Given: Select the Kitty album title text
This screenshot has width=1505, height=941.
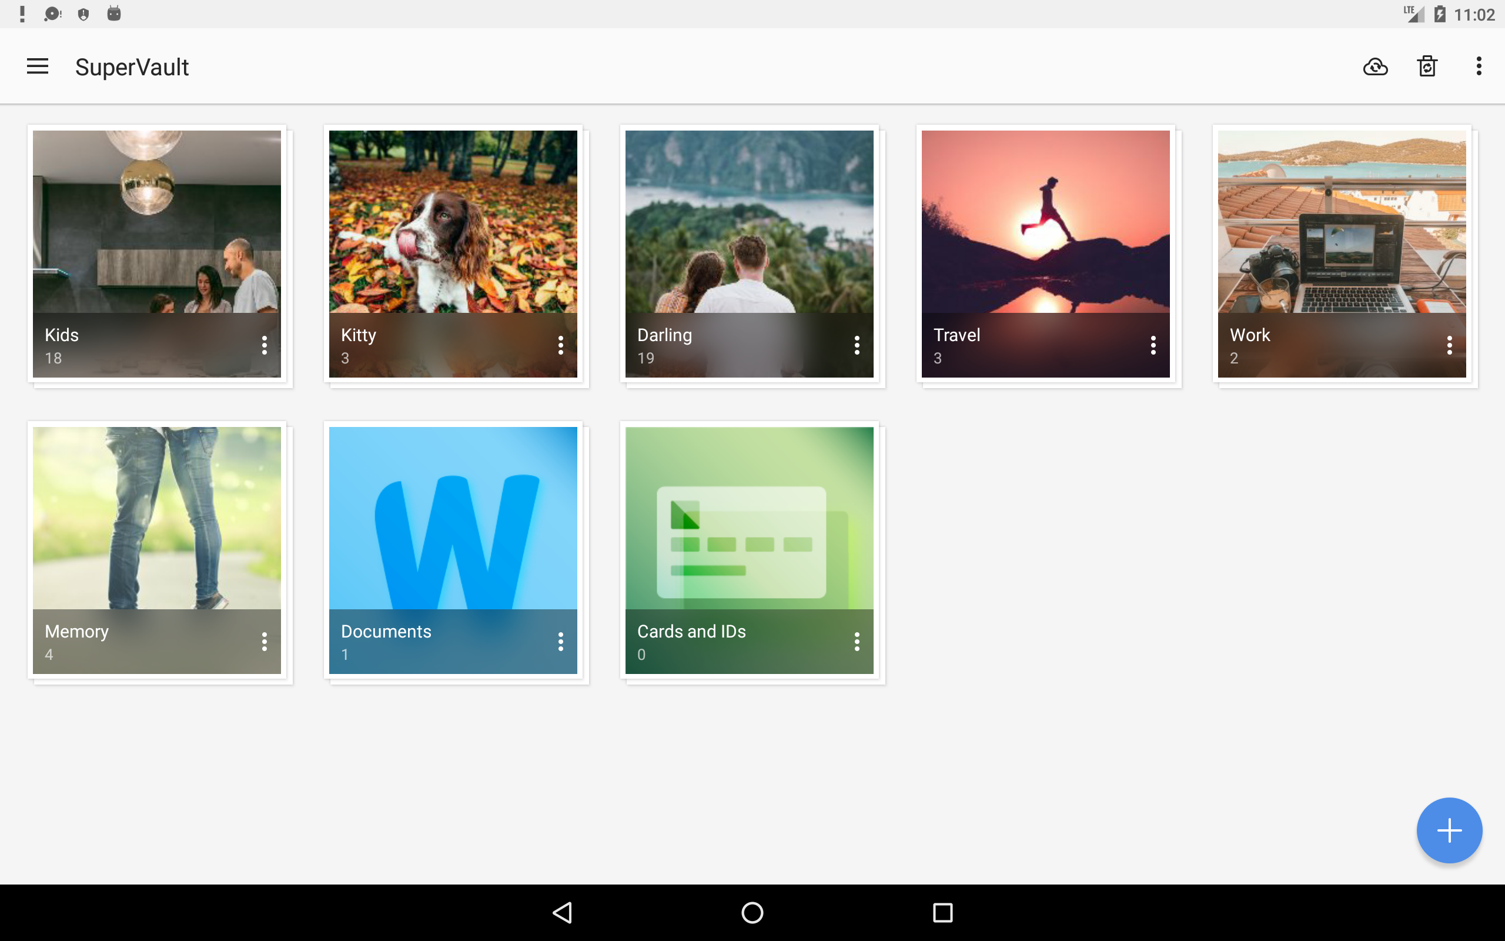Looking at the screenshot, I should click(x=358, y=335).
